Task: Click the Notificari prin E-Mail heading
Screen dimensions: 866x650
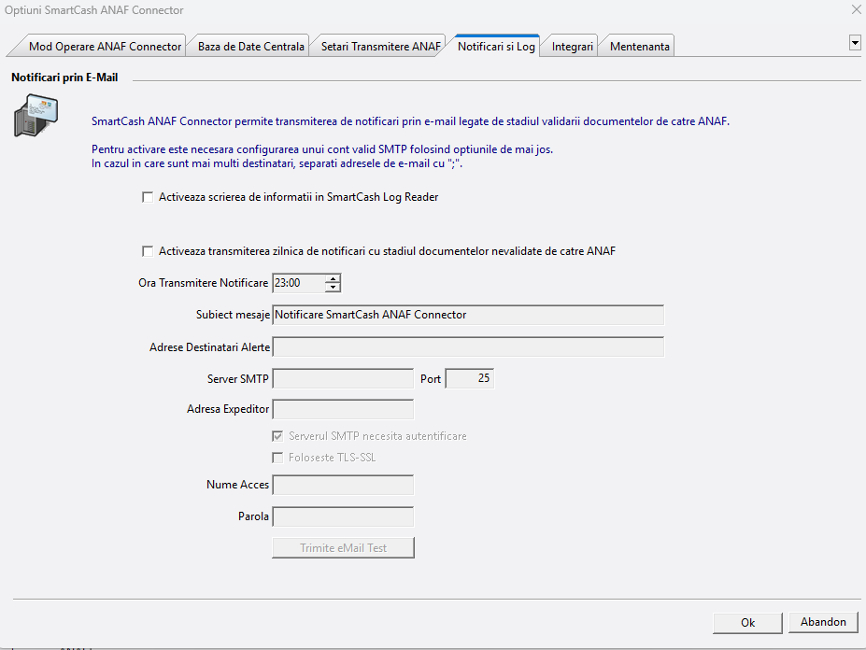Action: (64, 78)
